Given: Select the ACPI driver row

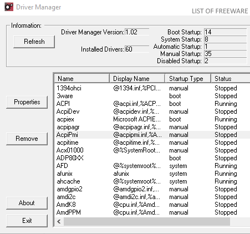Looking at the screenshot, I should [152, 104].
